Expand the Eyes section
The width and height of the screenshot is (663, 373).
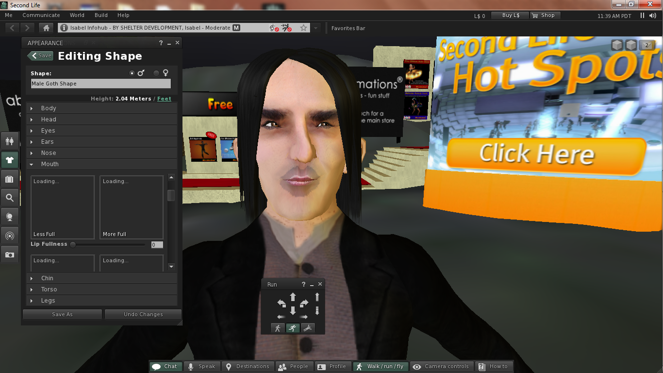(x=101, y=131)
